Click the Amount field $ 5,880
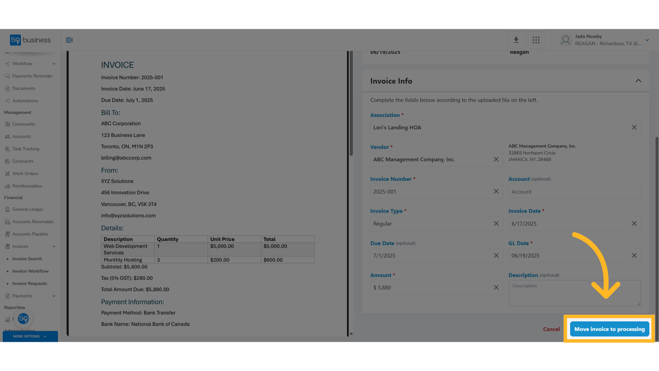Image resolution: width=659 pixels, height=371 pixels. [436, 288]
